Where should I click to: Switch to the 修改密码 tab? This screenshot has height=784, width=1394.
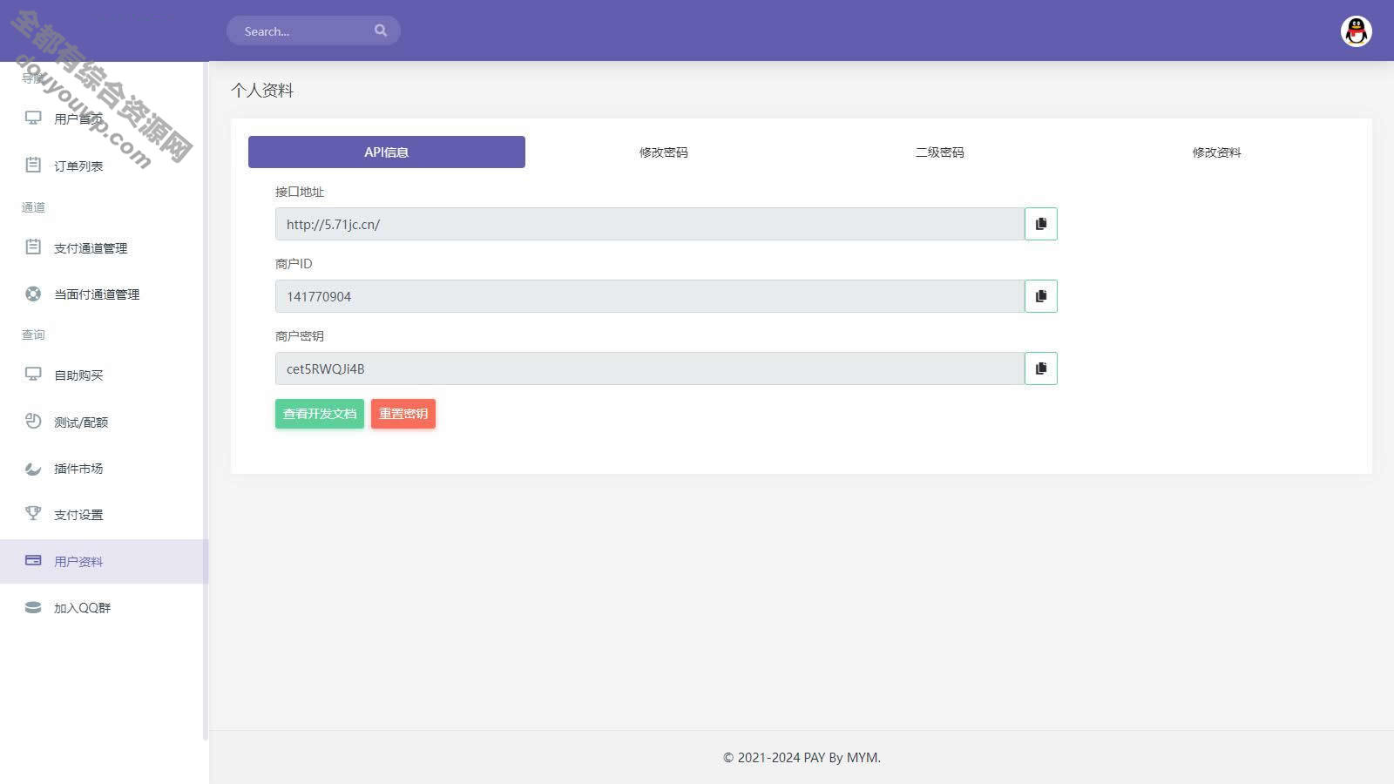pos(663,152)
